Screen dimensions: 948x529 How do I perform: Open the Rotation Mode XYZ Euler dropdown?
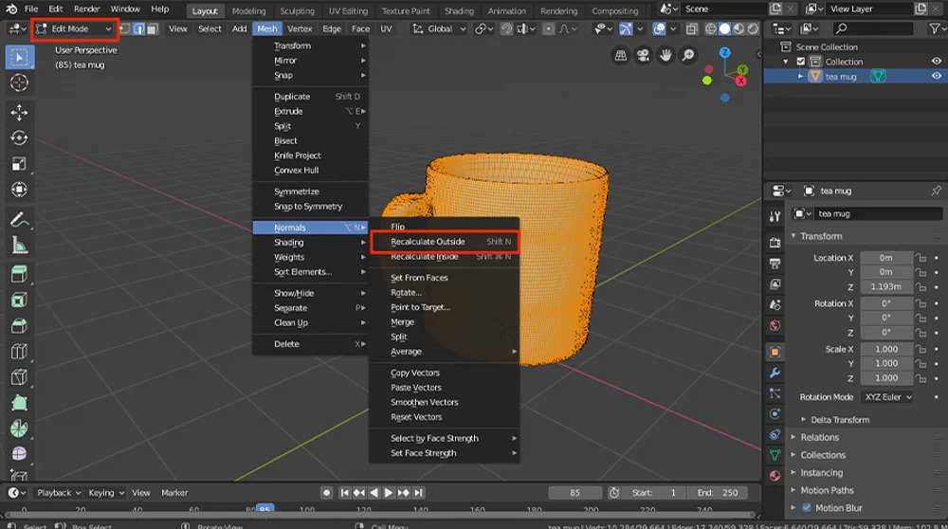point(887,397)
